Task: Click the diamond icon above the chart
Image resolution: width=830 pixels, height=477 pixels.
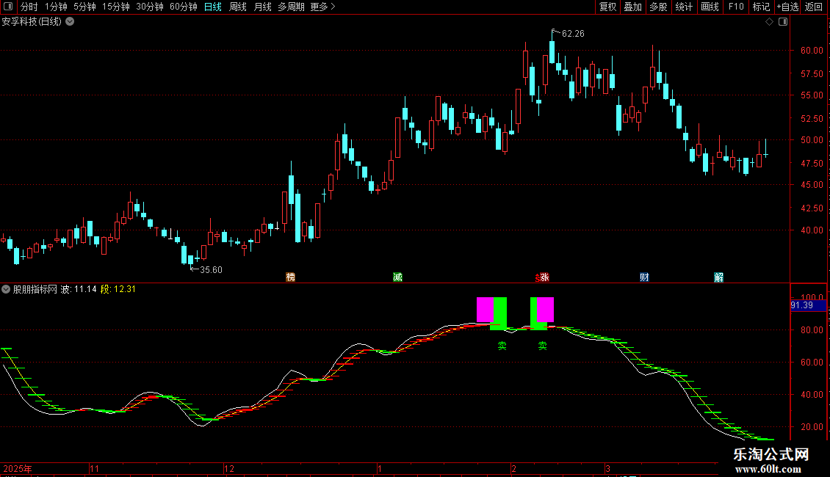Action: click(770, 22)
